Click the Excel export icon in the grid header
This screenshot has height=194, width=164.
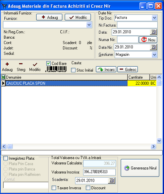tap(3, 77)
